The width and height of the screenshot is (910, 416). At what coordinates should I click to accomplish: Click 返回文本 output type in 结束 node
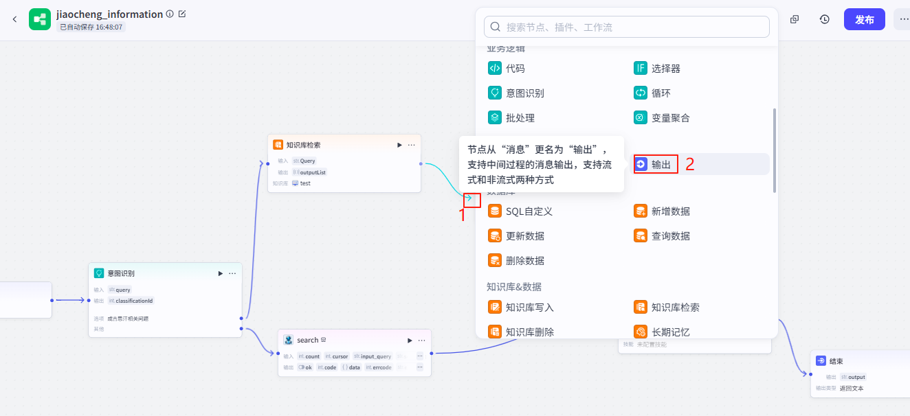pos(852,388)
